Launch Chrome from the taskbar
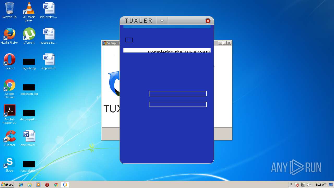Image resolution: width=334 pixels, height=188 pixels. coord(56,185)
